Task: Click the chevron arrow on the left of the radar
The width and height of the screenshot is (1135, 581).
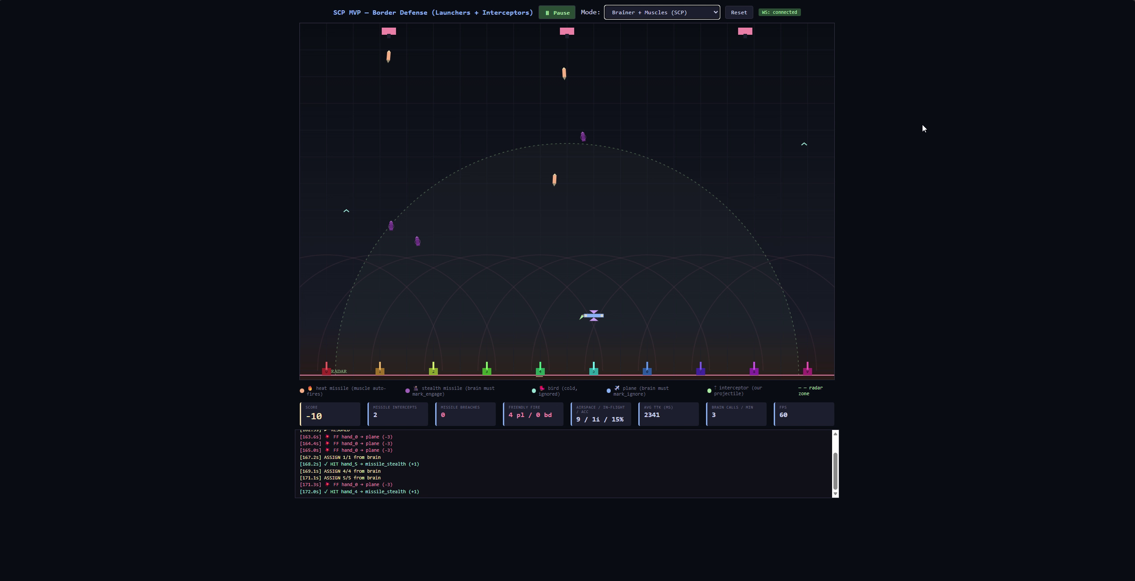Action: (x=346, y=210)
